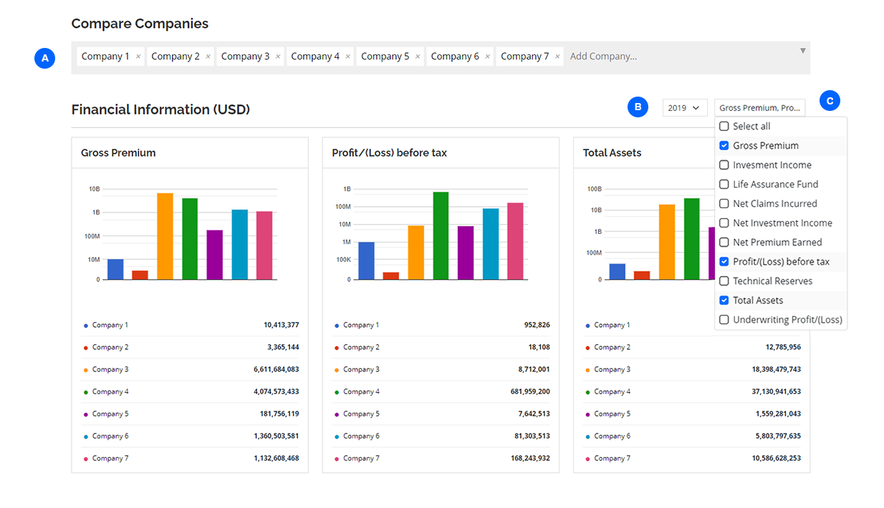Choose Underwriting Profit/(Loss) option
The height and width of the screenshot is (508, 884).
click(x=787, y=320)
